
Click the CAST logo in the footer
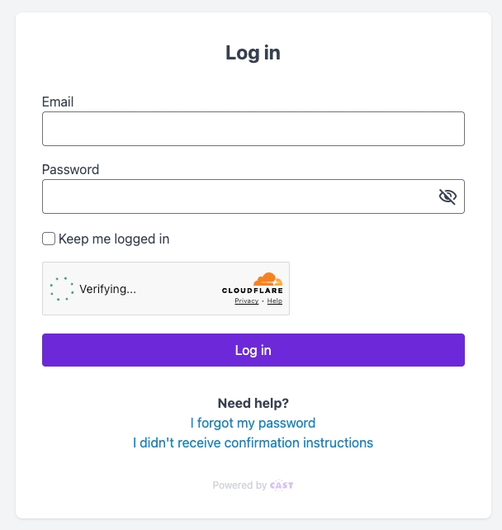(x=282, y=485)
